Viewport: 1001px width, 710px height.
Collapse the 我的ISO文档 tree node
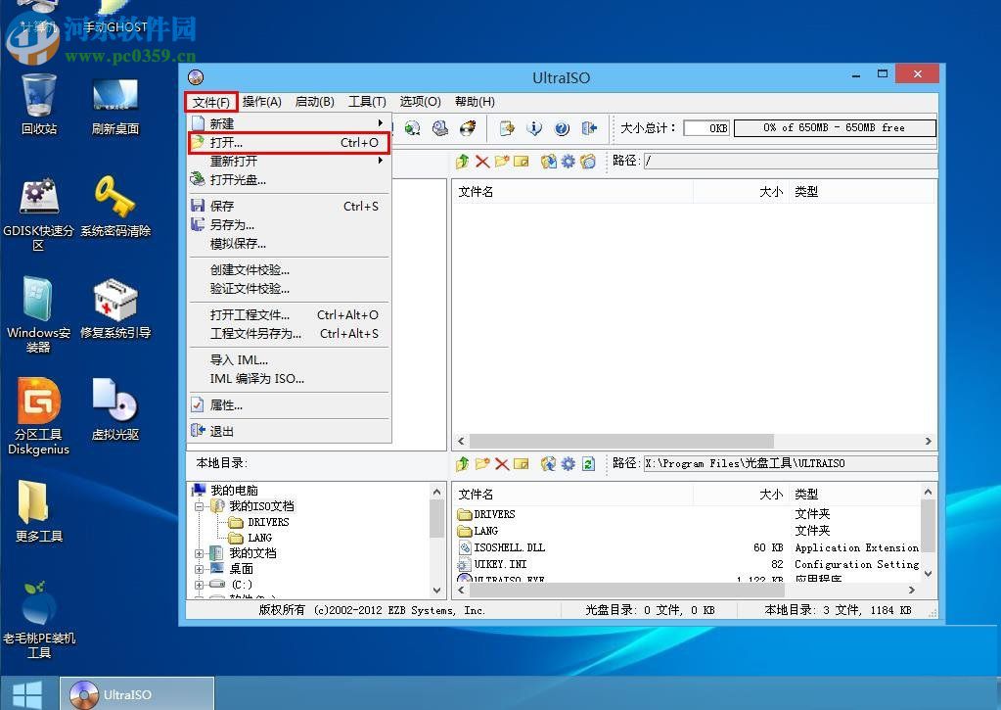click(x=200, y=506)
